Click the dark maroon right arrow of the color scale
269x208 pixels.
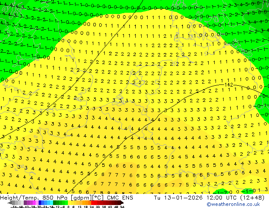122,203
